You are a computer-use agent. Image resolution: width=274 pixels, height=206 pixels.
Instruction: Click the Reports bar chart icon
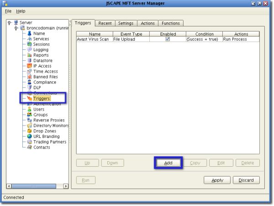tap(29, 55)
